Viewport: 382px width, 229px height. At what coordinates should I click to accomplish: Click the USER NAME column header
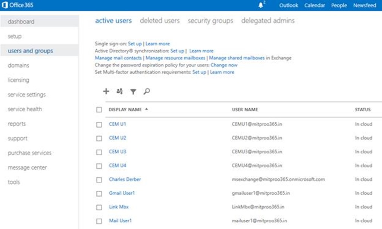coord(245,109)
